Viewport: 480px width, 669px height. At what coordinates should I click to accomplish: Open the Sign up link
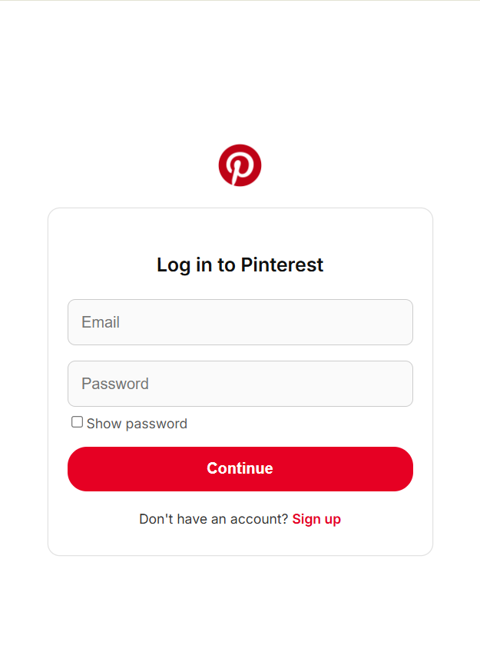coord(316,519)
